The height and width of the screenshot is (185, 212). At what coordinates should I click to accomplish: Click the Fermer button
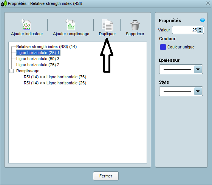click(106, 176)
